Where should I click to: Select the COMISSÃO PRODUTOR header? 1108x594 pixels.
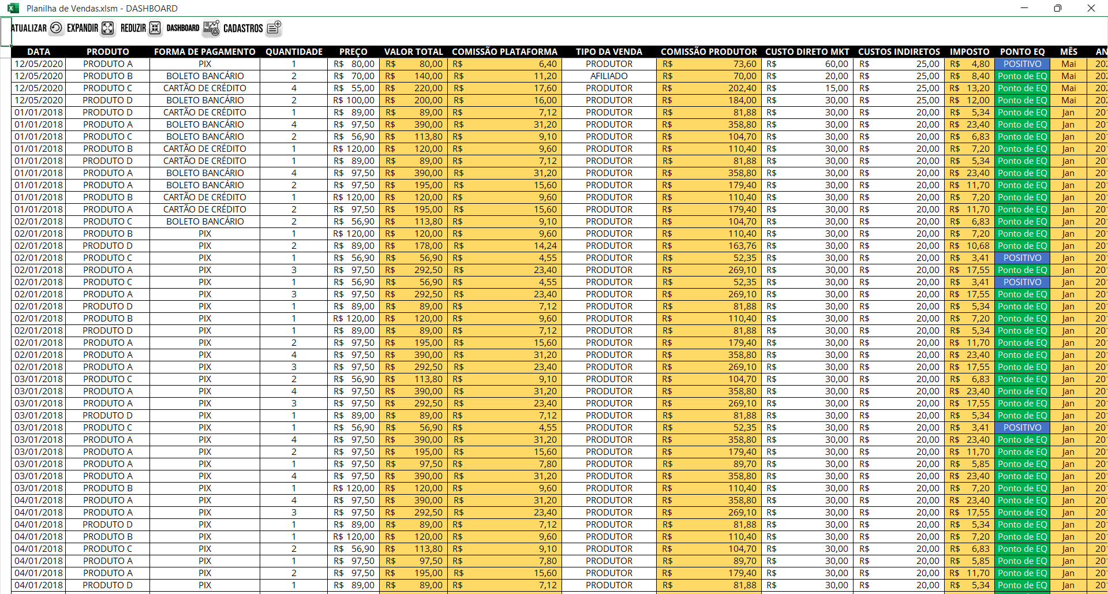point(709,52)
